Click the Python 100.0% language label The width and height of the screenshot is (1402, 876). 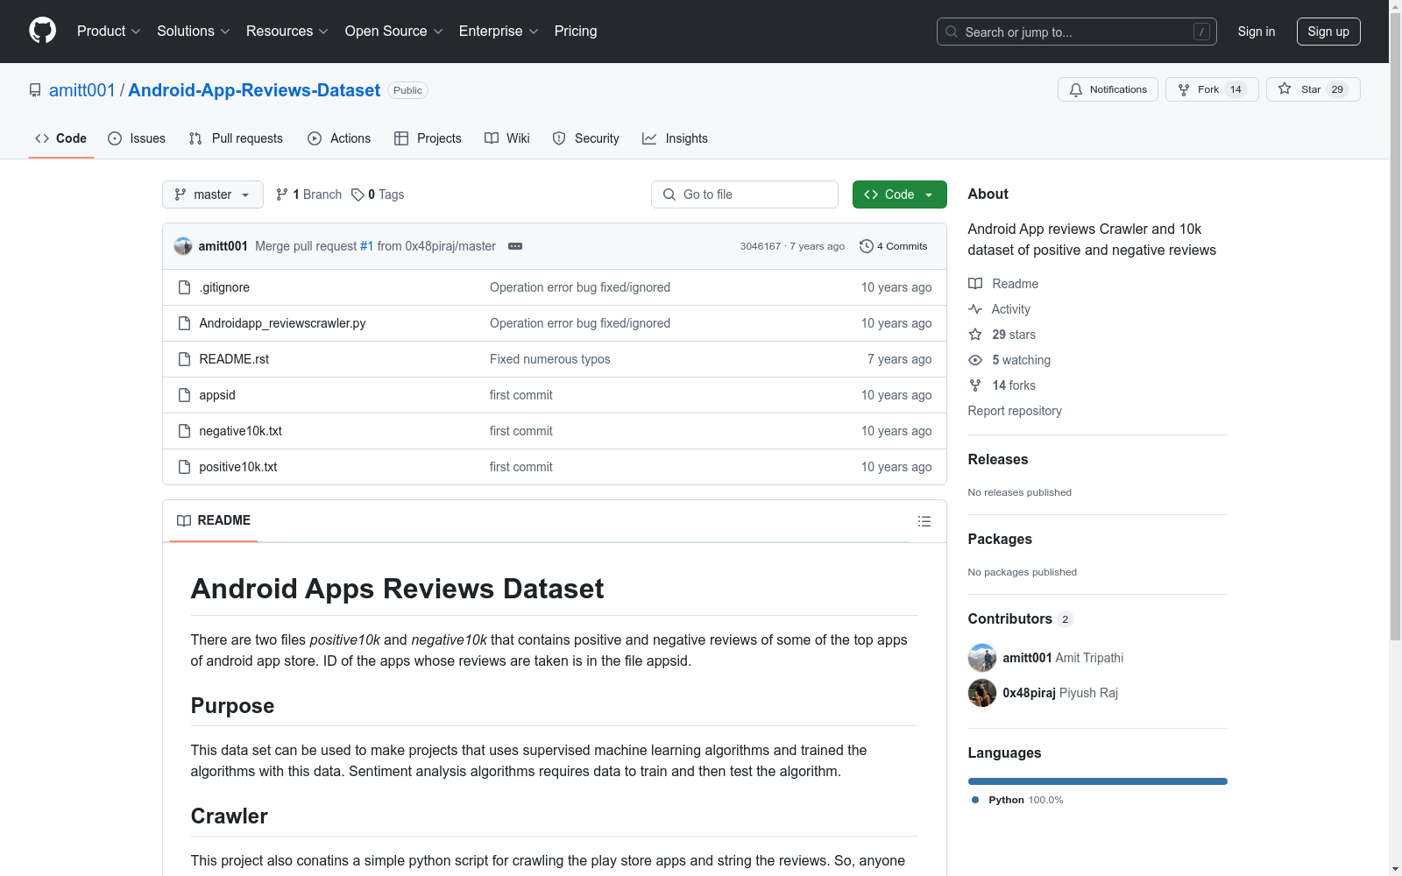click(1017, 800)
